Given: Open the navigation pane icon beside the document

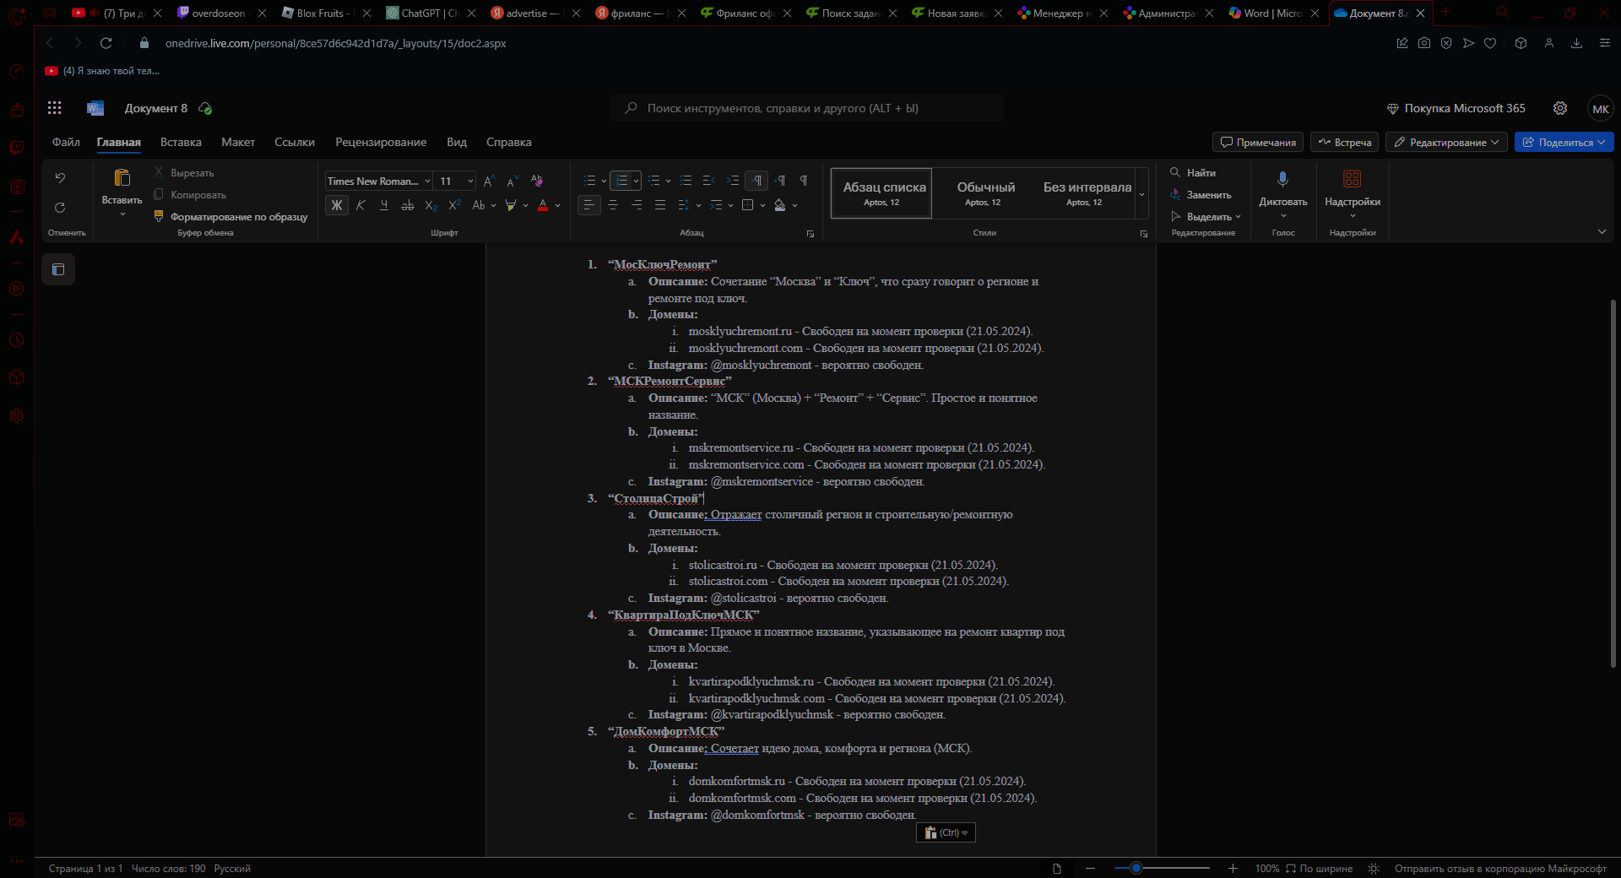Looking at the screenshot, I should coord(58,269).
